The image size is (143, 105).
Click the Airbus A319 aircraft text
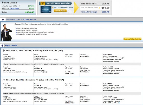point(113,98)
